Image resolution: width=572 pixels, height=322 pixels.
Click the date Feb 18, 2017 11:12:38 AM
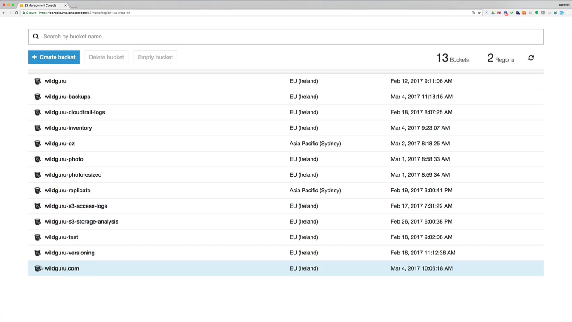click(x=423, y=253)
